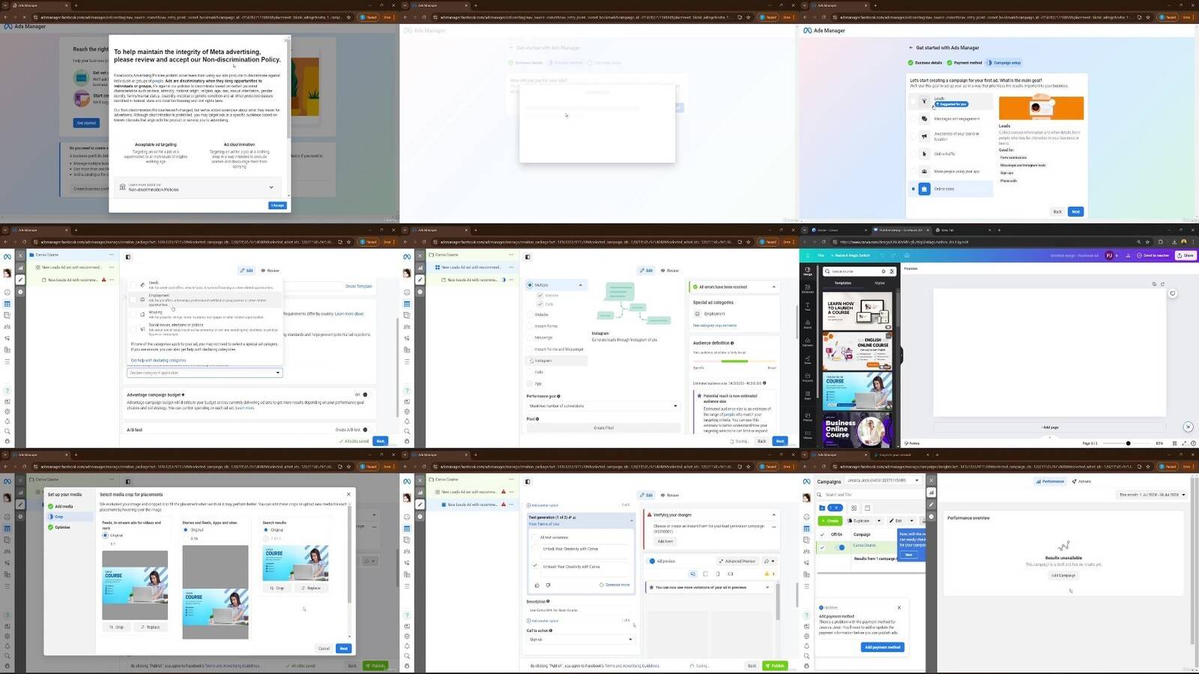This screenshot has height=674, width=1199.
Task: Open the Videos panel in Canva sidebar
Action: point(807,434)
